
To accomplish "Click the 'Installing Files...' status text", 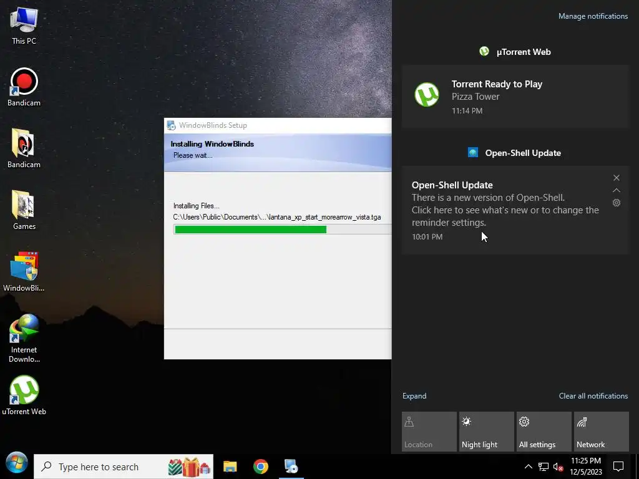I will pyautogui.click(x=197, y=206).
